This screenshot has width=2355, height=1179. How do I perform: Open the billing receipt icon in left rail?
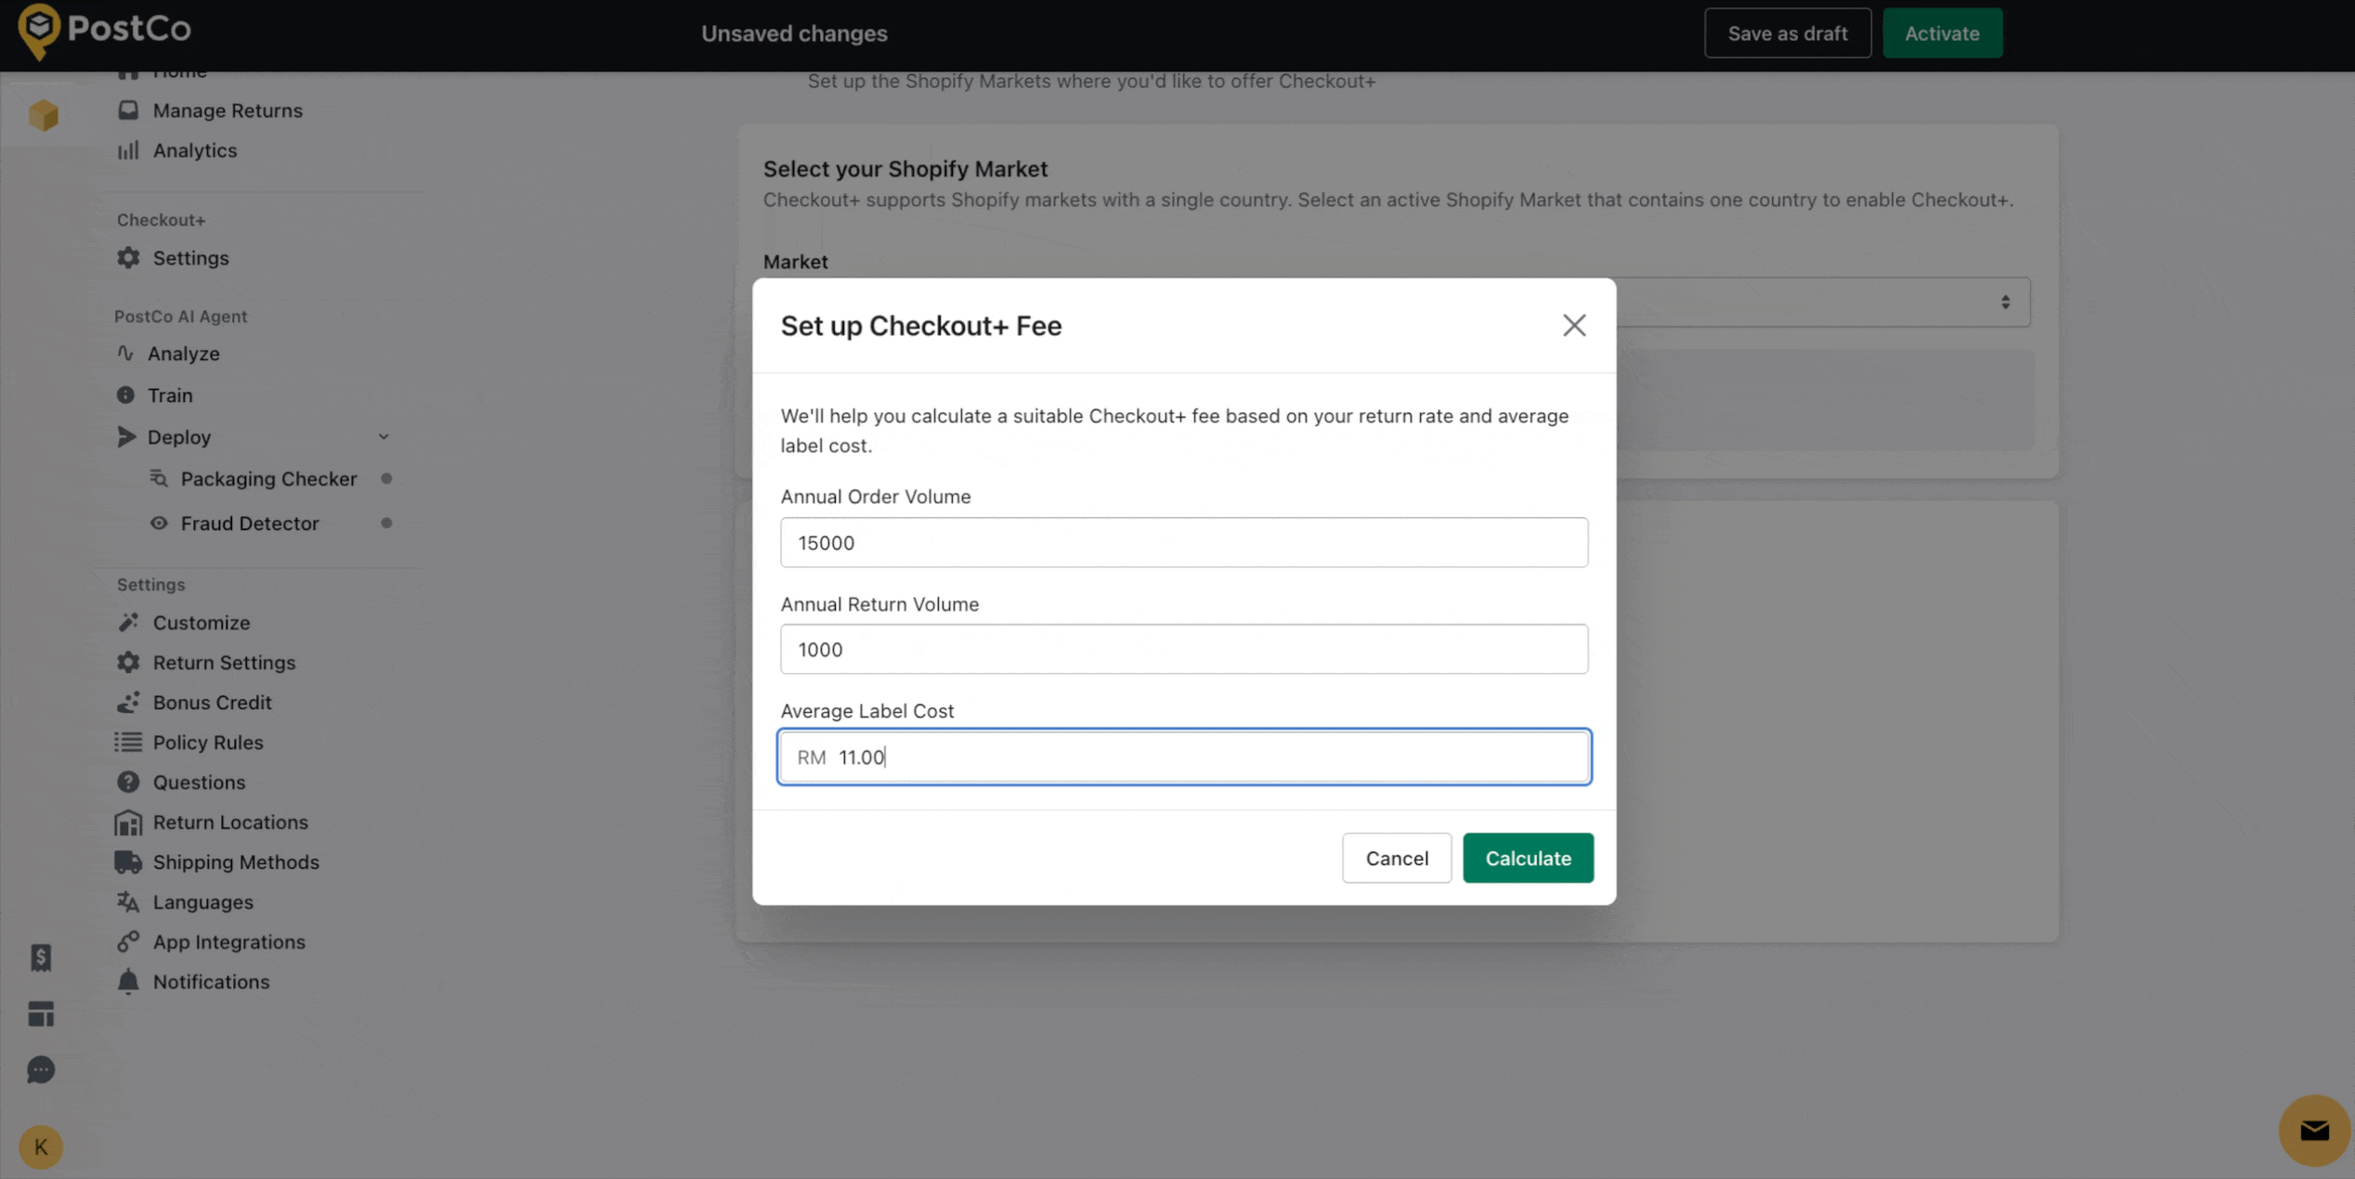[41, 957]
